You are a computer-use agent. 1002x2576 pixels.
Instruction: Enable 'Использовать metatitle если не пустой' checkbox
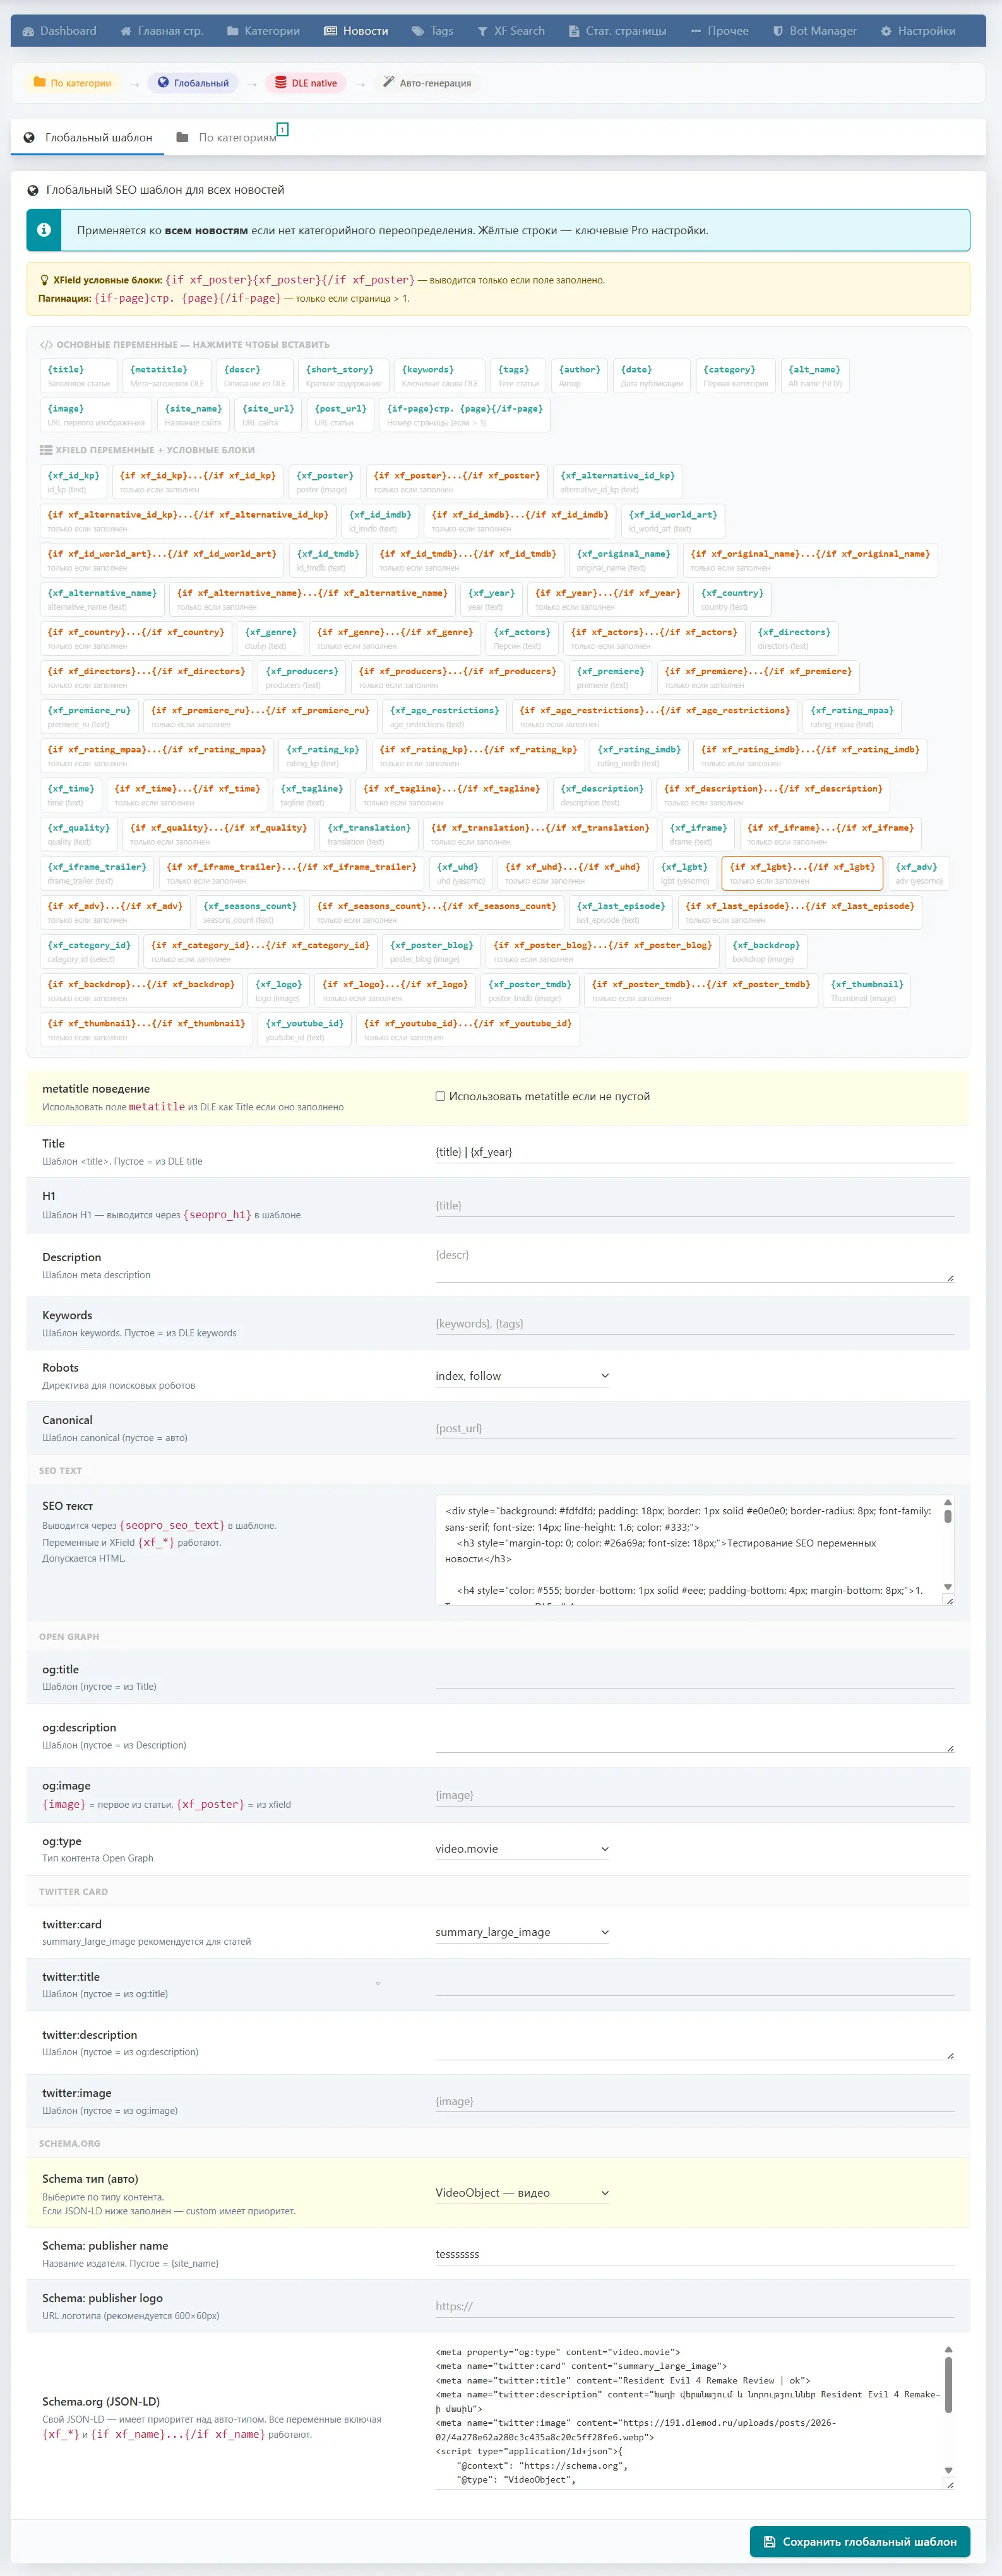click(440, 1096)
